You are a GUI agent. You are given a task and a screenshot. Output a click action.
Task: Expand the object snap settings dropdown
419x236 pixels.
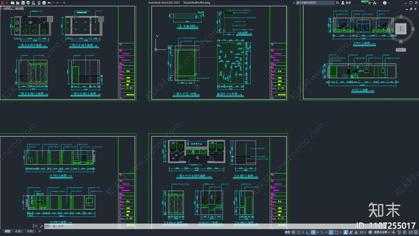341,232
